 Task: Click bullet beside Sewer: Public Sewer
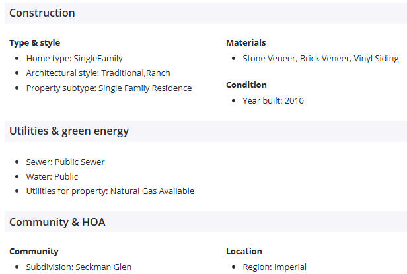coord(17,162)
